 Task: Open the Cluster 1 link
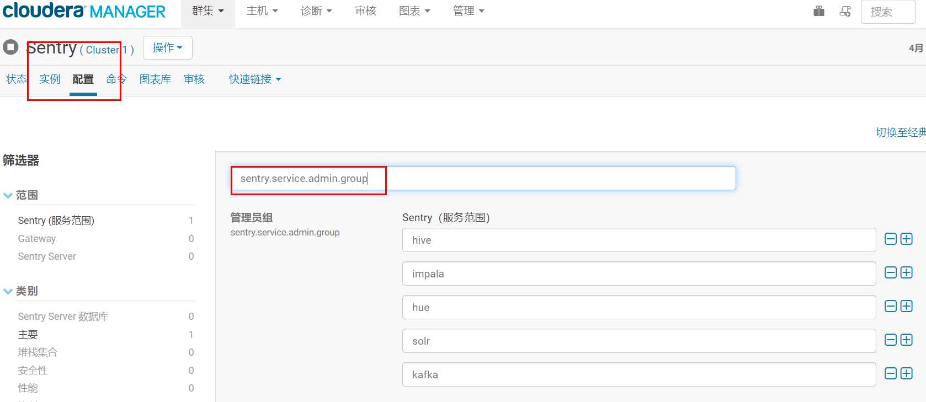tap(107, 50)
